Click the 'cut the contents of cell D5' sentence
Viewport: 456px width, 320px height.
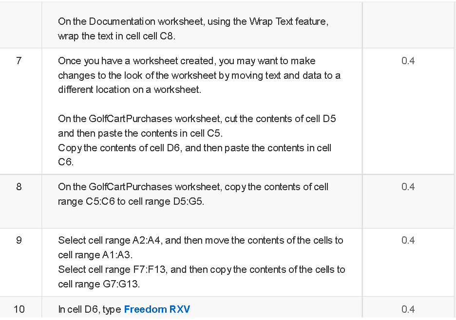[197, 126]
